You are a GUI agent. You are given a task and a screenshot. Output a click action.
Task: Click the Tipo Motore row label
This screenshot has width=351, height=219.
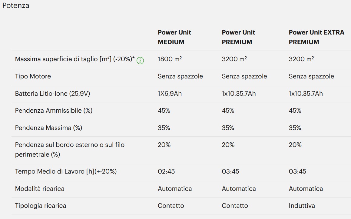[x=33, y=76]
